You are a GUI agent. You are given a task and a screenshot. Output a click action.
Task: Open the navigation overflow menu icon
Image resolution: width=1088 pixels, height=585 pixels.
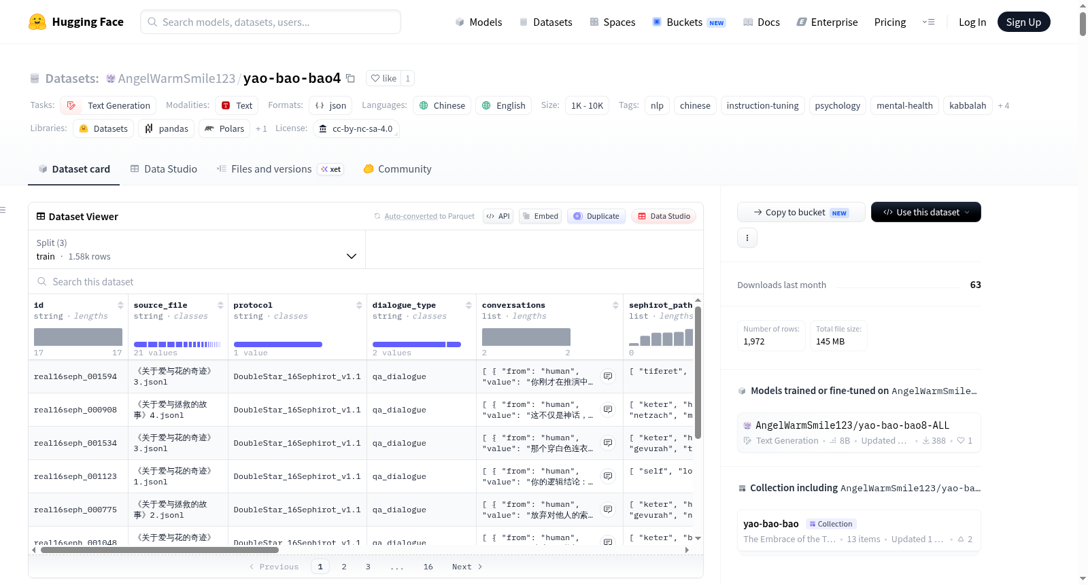(x=928, y=22)
